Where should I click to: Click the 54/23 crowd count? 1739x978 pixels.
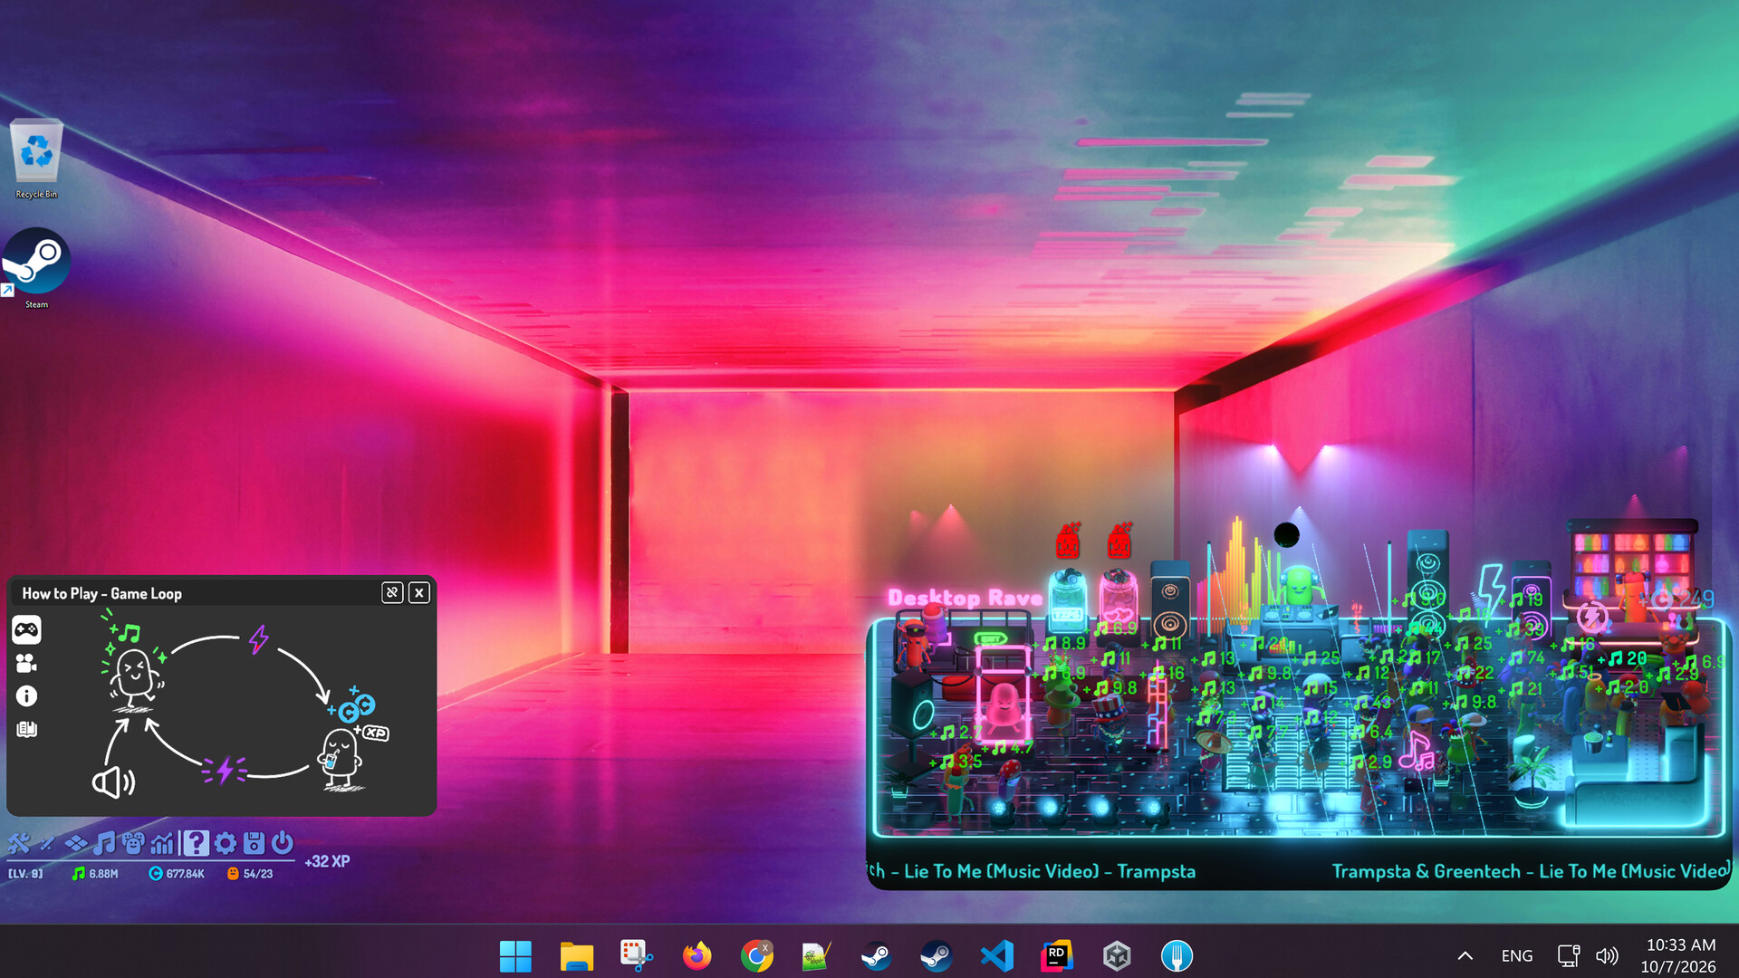250,874
